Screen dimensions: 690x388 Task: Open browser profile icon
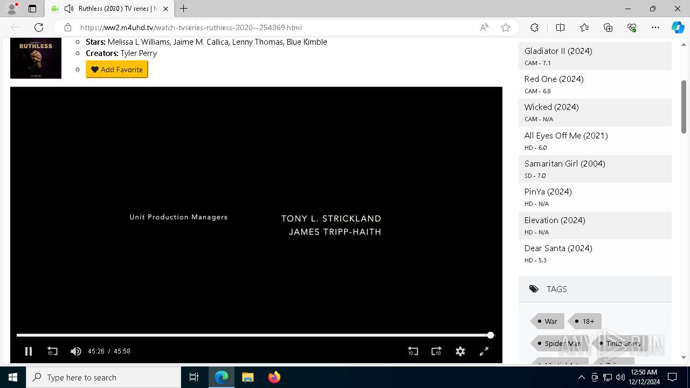(x=12, y=9)
